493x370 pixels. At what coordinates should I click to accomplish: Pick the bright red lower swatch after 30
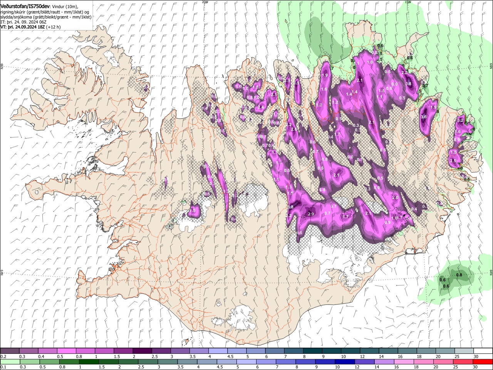(x=483, y=362)
